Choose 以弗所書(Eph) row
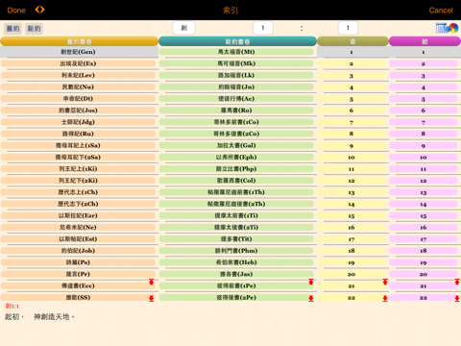 click(x=236, y=157)
